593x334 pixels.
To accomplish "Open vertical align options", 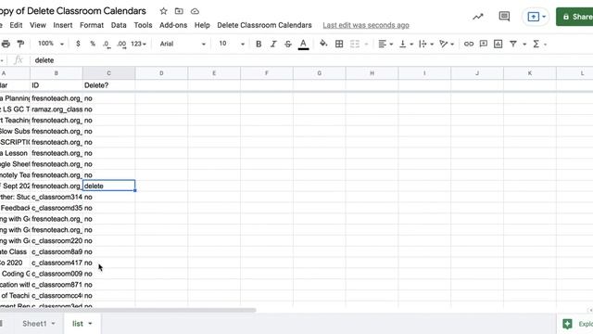I will point(406,44).
